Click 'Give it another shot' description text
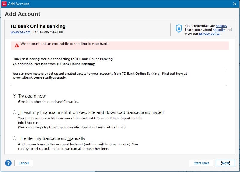 [48, 102]
